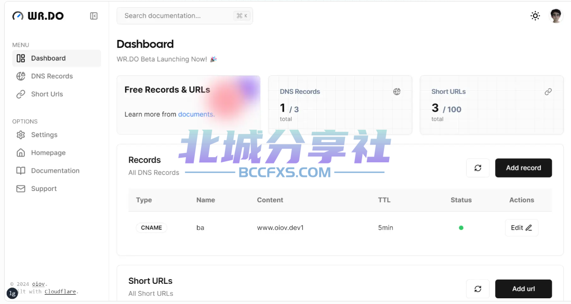Open Dashboard in the sidebar

click(x=57, y=58)
